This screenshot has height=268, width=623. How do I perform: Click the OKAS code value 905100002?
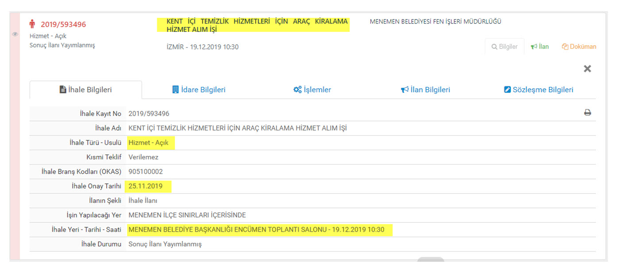146,171
